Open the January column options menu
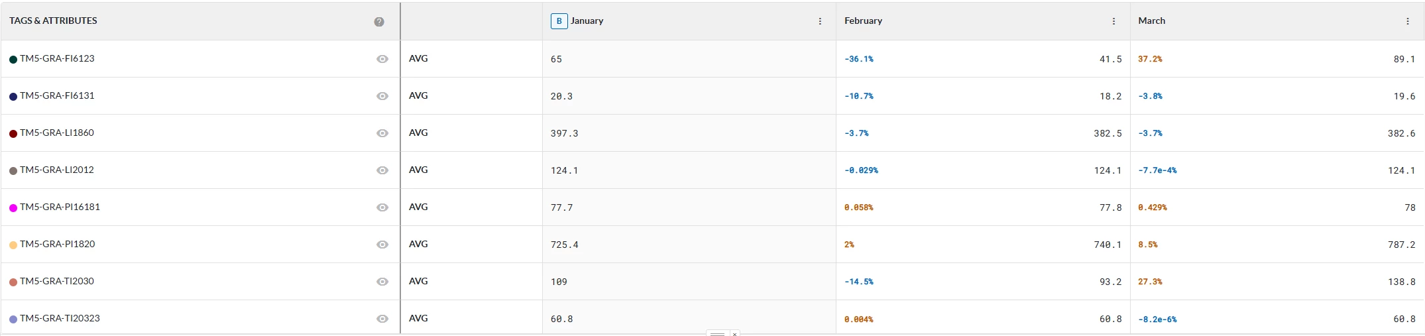The width and height of the screenshot is (1425, 336). coord(820,21)
